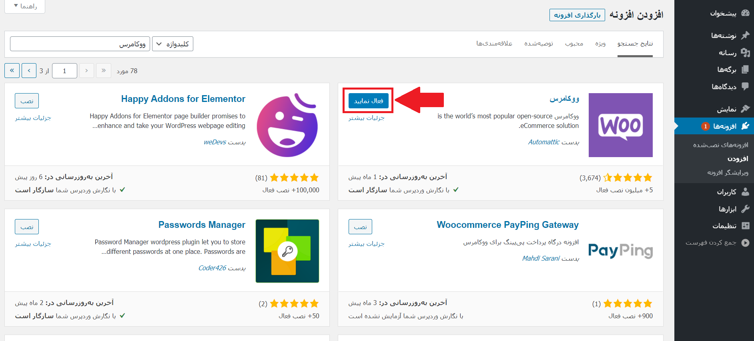Open the Automattic author link
The width and height of the screenshot is (754, 341).
click(x=544, y=142)
